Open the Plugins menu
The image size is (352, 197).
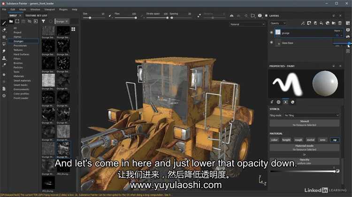click(63, 9)
